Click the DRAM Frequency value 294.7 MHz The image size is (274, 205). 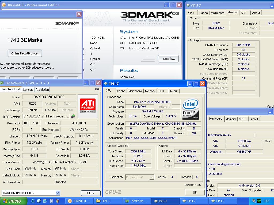pyautogui.click(x=243, y=45)
